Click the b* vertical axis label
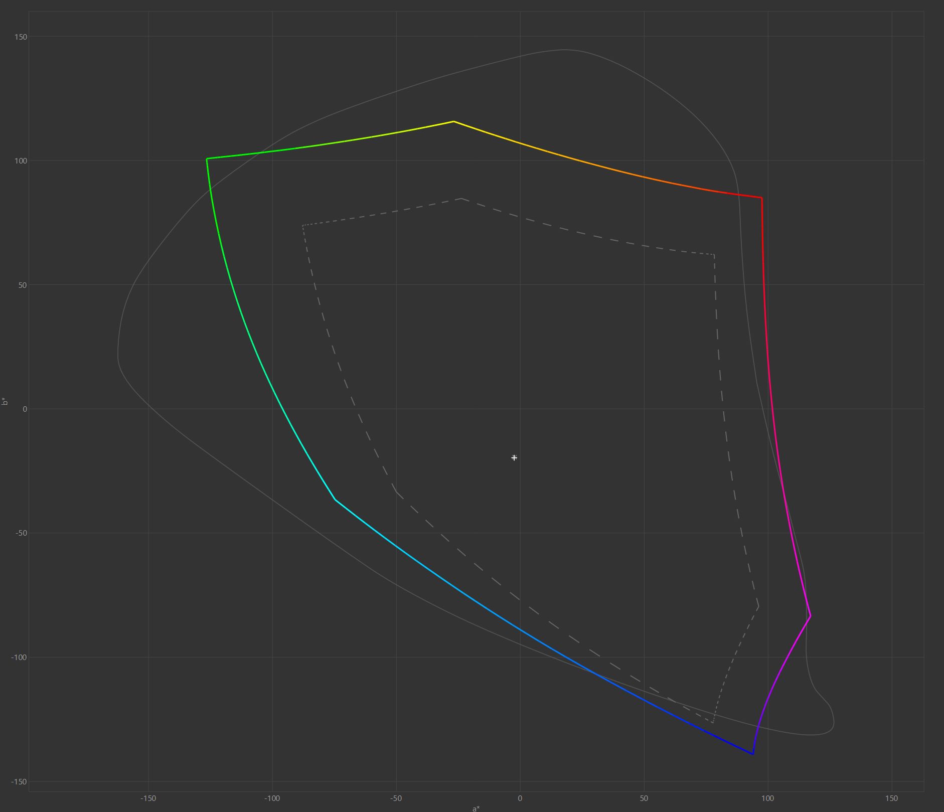This screenshot has width=944, height=812. (x=5, y=401)
